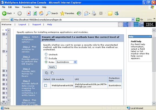Screen dimensions: 156x110
Task: Click the address bar URL field
Action: pos(72,20)
